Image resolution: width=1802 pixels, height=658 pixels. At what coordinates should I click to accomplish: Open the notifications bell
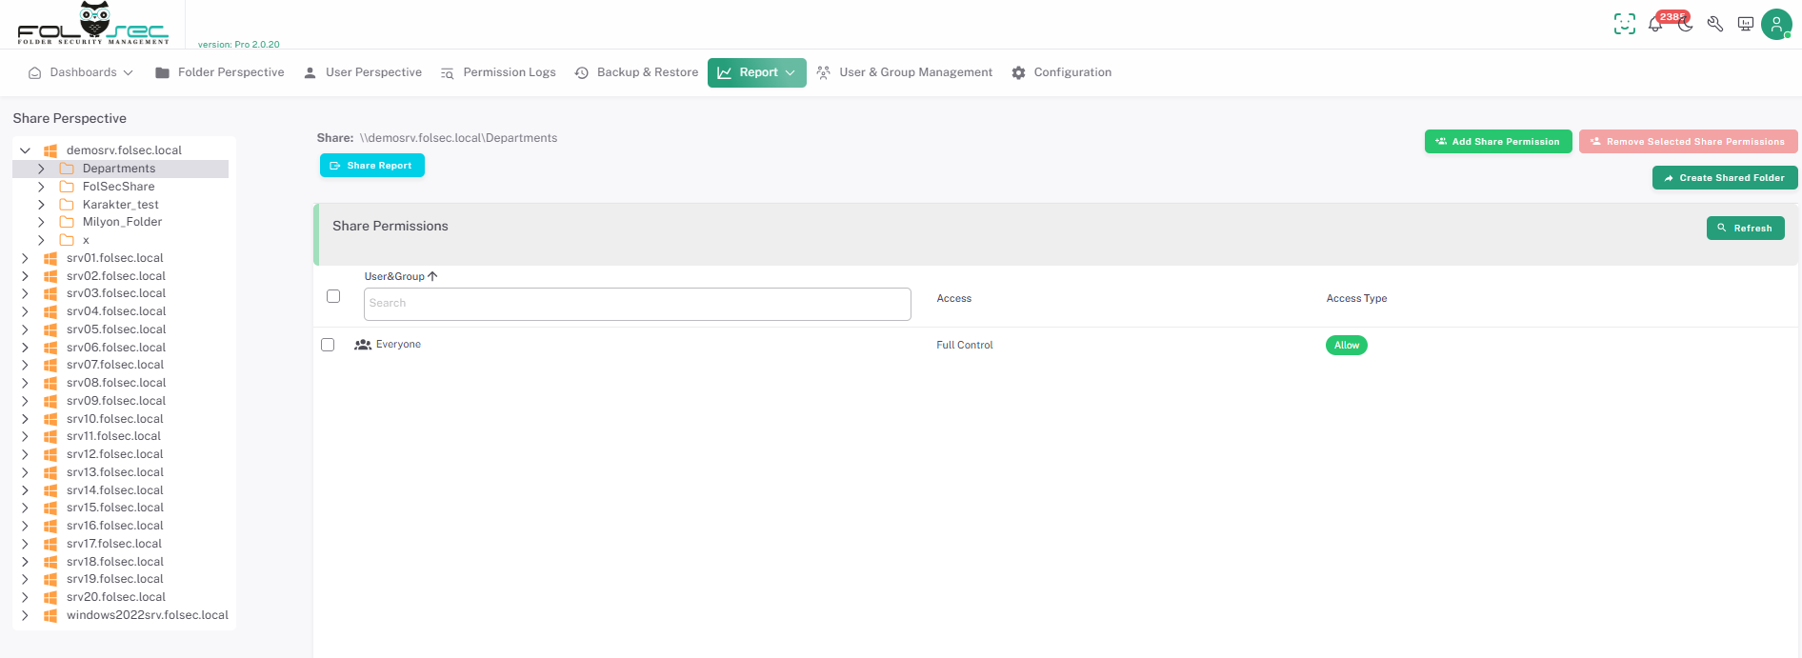[x=1655, y=25]
